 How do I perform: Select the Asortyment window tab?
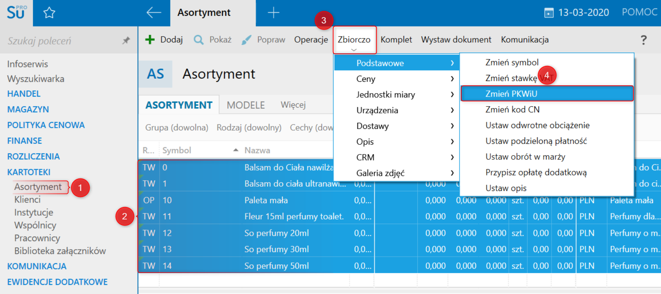pos(213,13)
